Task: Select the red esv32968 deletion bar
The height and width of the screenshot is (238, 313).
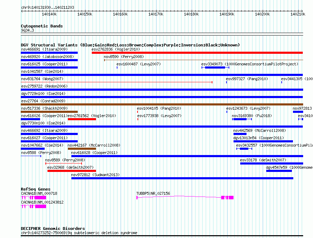Action: [x=72, y=171]
